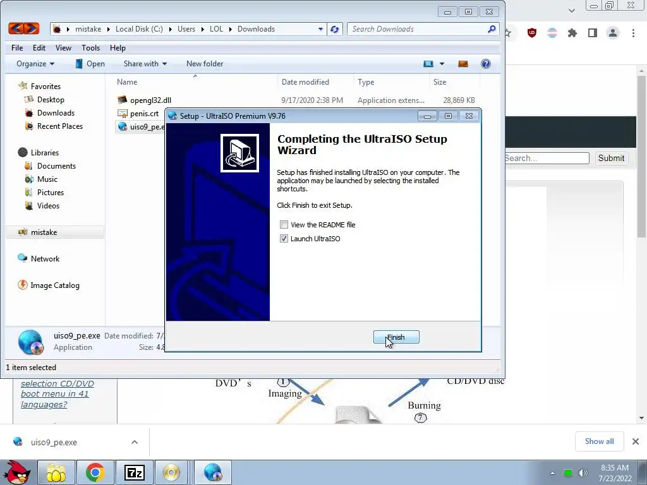Click Finish to exit UltraISO Setup

tap(396, 337)
